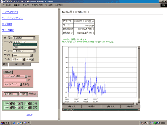The image size is (167, 125).
Task: Click the 2002年1月1日 table cell
Action: tap(84, 29)
